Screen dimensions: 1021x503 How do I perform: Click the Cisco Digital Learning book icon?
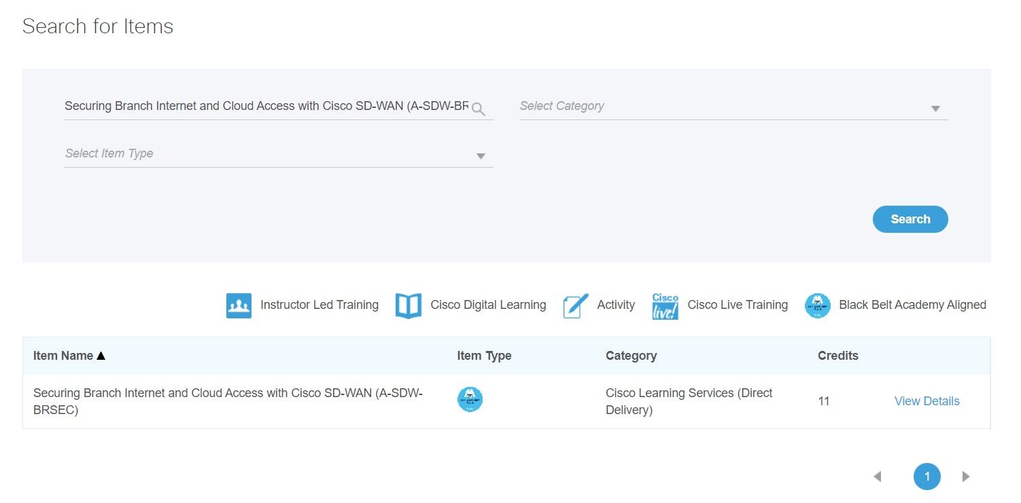click(409, 305)
